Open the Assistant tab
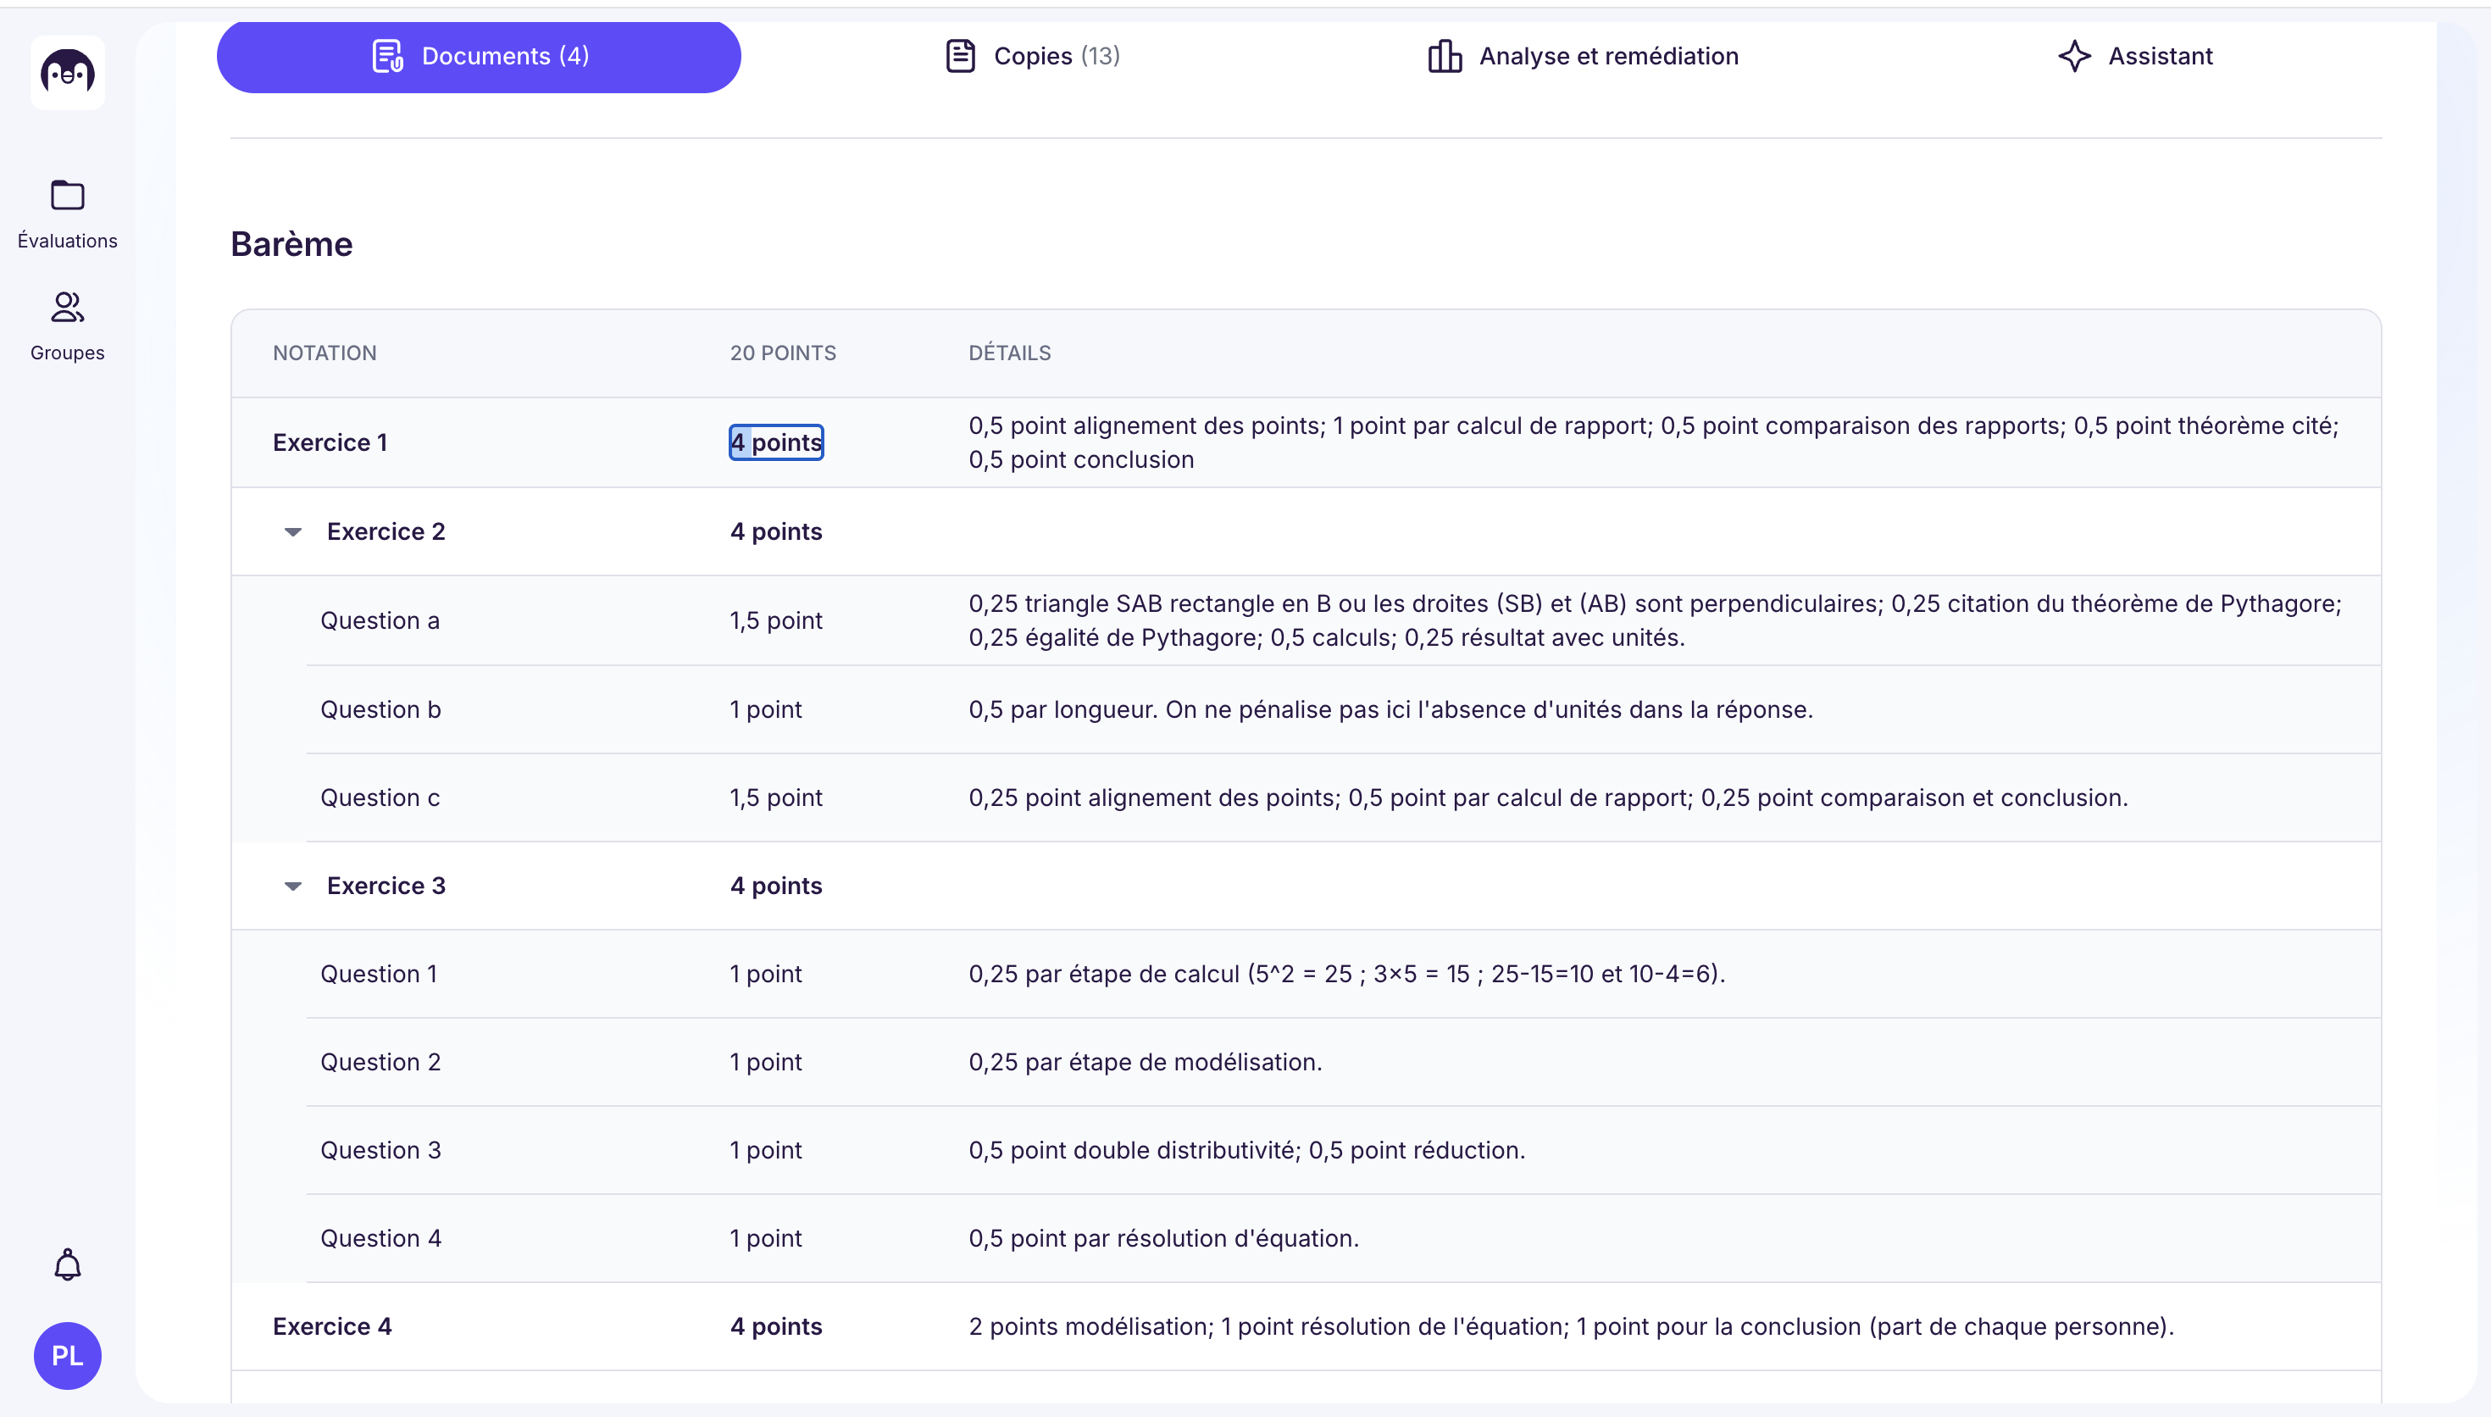This screenshot has width=2491, height=1417. (2135, 57)
